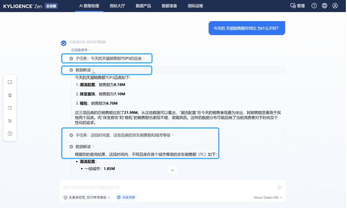The width and height of the screenshot is (347, 208).
Task: Open the 数据产品 tab
Action: tap(143, 6)
